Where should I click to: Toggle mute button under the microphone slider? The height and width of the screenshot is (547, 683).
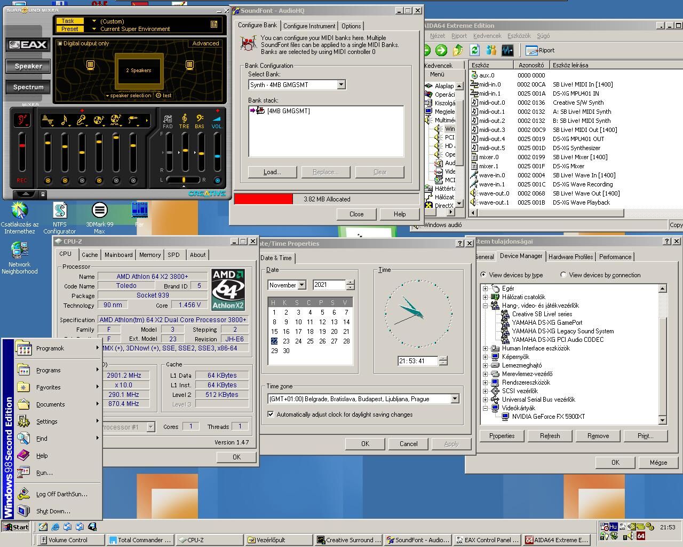tap(82, 181)
